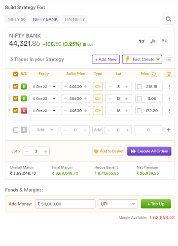Open the candlestick chart icon
Screen dimensions: 178x246
coord(153,41)
